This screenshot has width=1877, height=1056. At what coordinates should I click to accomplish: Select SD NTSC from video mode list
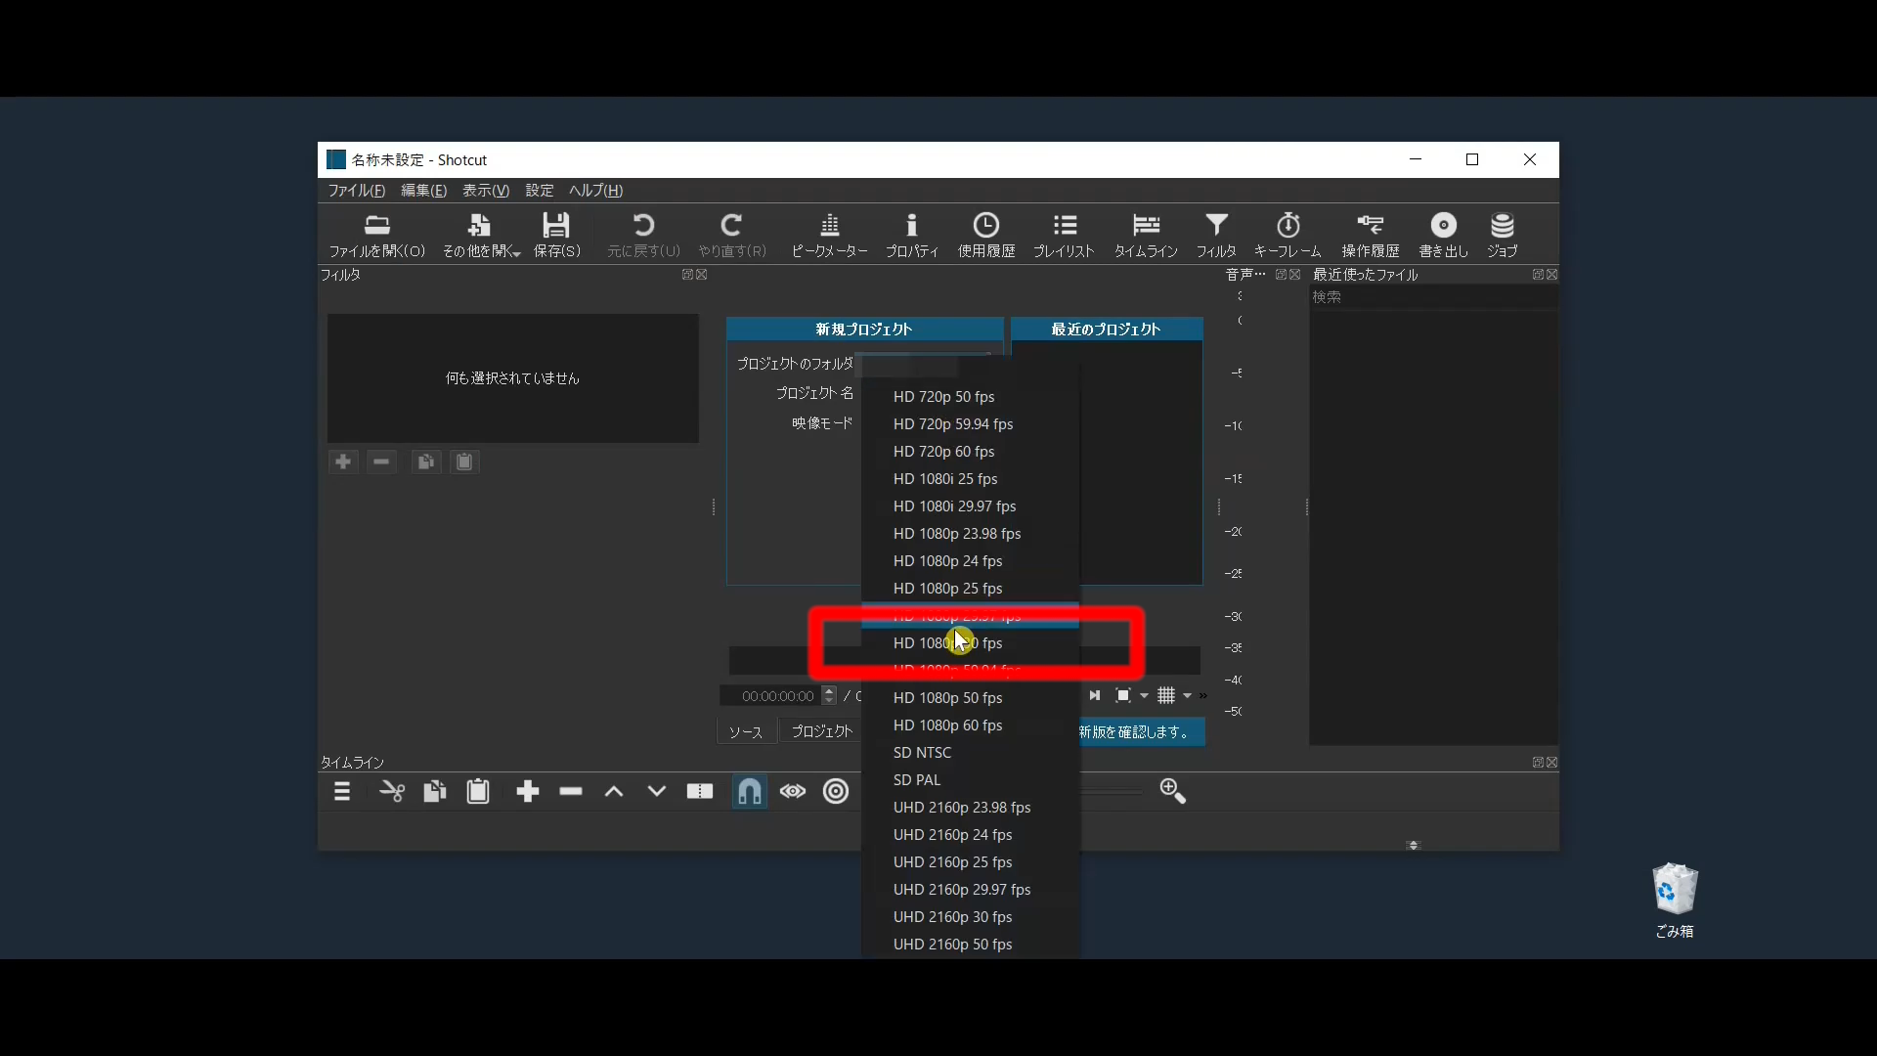tap(922, 752)
